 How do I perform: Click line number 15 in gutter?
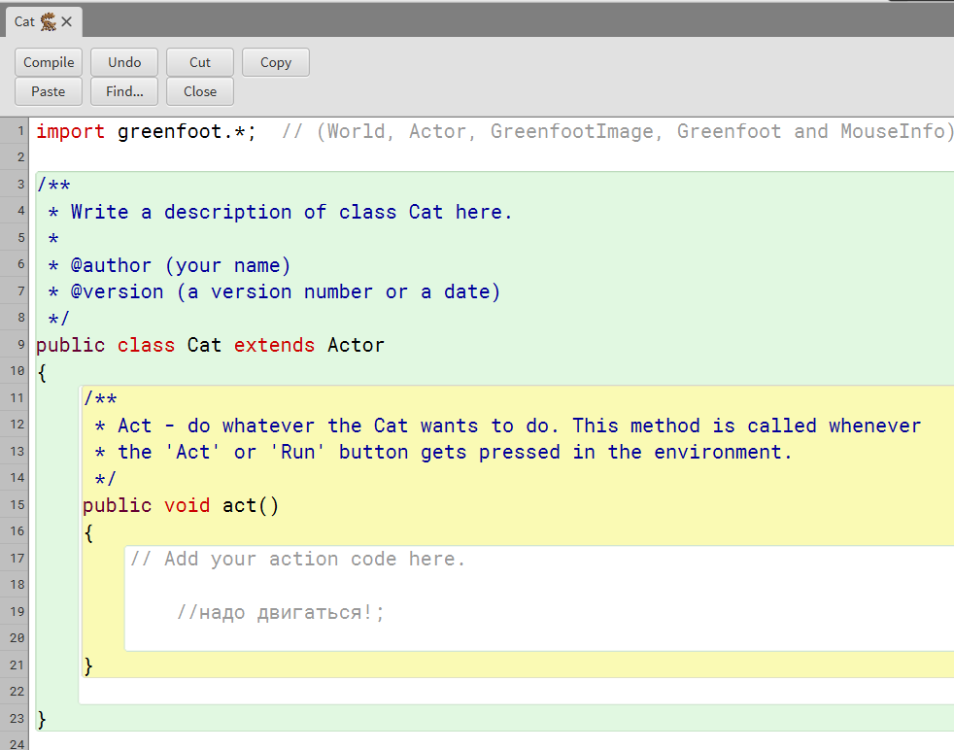pyautogui.click(x=17, y=505)
